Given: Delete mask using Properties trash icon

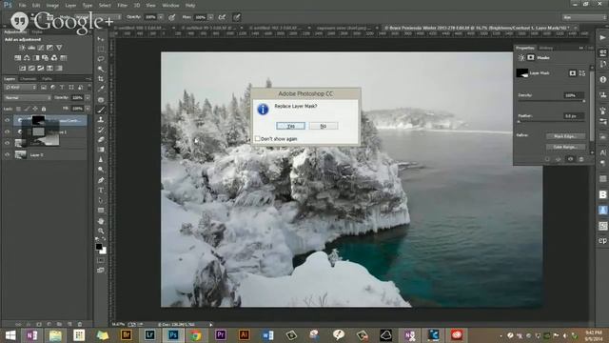Looking at the screenshot, I should tap(581, 159).
